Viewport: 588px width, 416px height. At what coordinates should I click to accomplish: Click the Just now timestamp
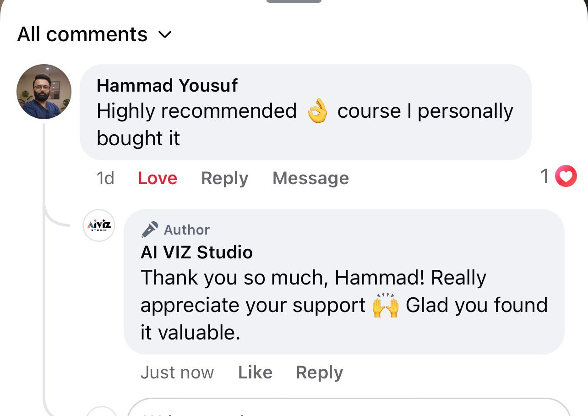(x=177, y=372)
